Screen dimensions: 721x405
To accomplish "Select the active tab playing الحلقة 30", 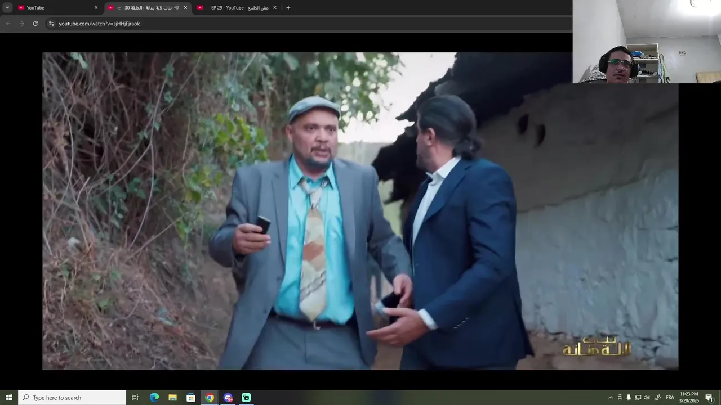I will (x=148, y=7).
